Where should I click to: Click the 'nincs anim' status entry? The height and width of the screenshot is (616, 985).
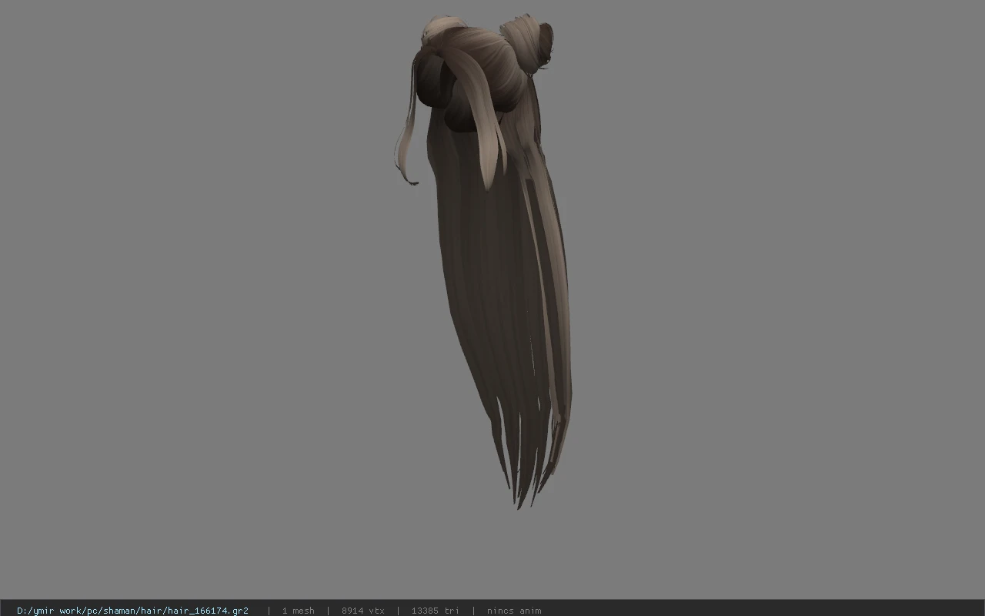pyautogui.click(x=514, y=611)
